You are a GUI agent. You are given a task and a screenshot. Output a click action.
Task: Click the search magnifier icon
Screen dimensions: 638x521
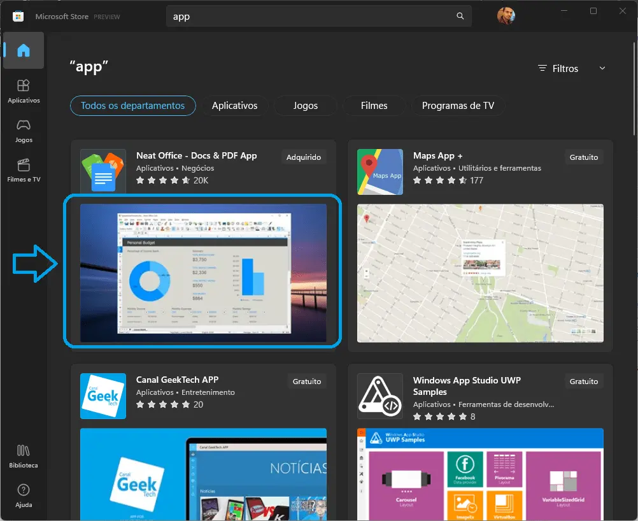click(460, 17)
